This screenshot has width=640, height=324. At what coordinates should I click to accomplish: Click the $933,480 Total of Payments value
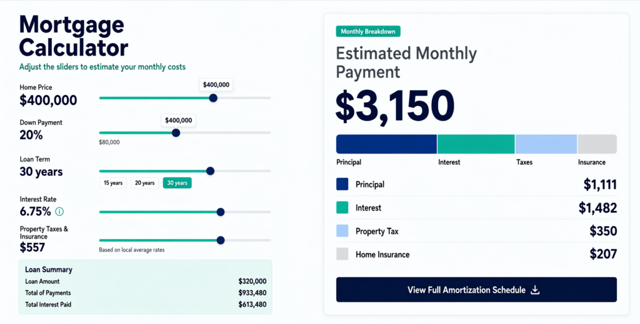pyautogui.click(x=252, y=293)
